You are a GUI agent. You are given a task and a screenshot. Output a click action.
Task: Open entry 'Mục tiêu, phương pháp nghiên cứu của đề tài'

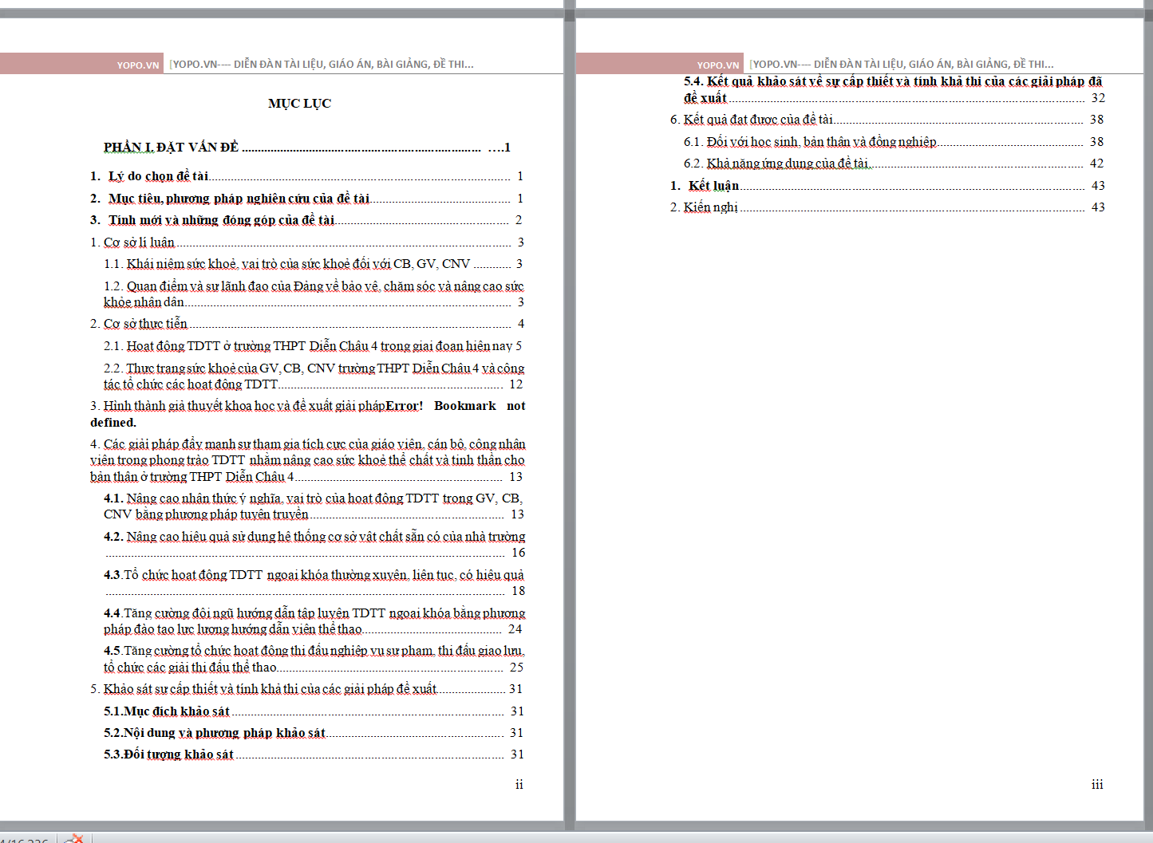306,199
